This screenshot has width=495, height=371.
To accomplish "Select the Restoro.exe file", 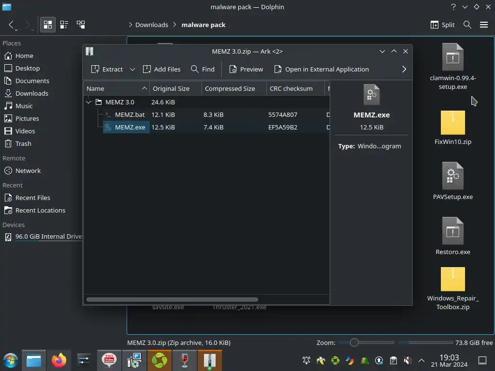I will point(452,236).
